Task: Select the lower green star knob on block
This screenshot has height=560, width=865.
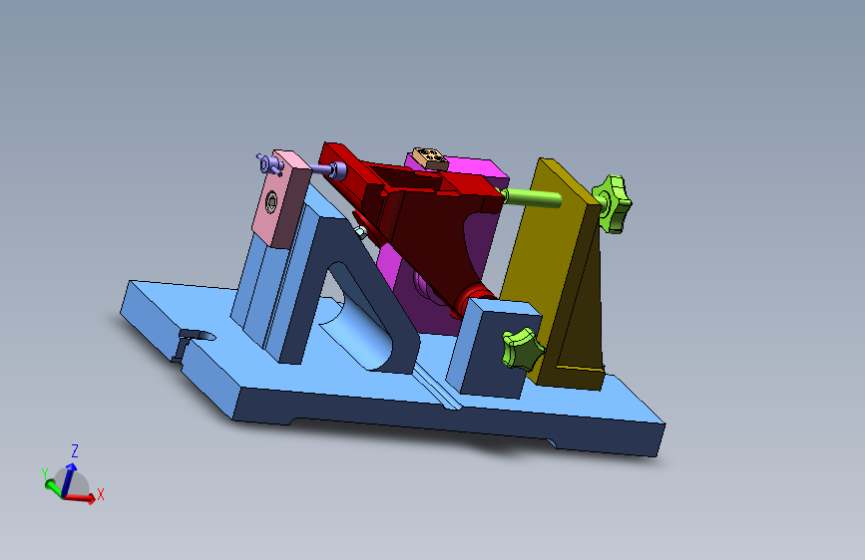Action: [522, 348]
